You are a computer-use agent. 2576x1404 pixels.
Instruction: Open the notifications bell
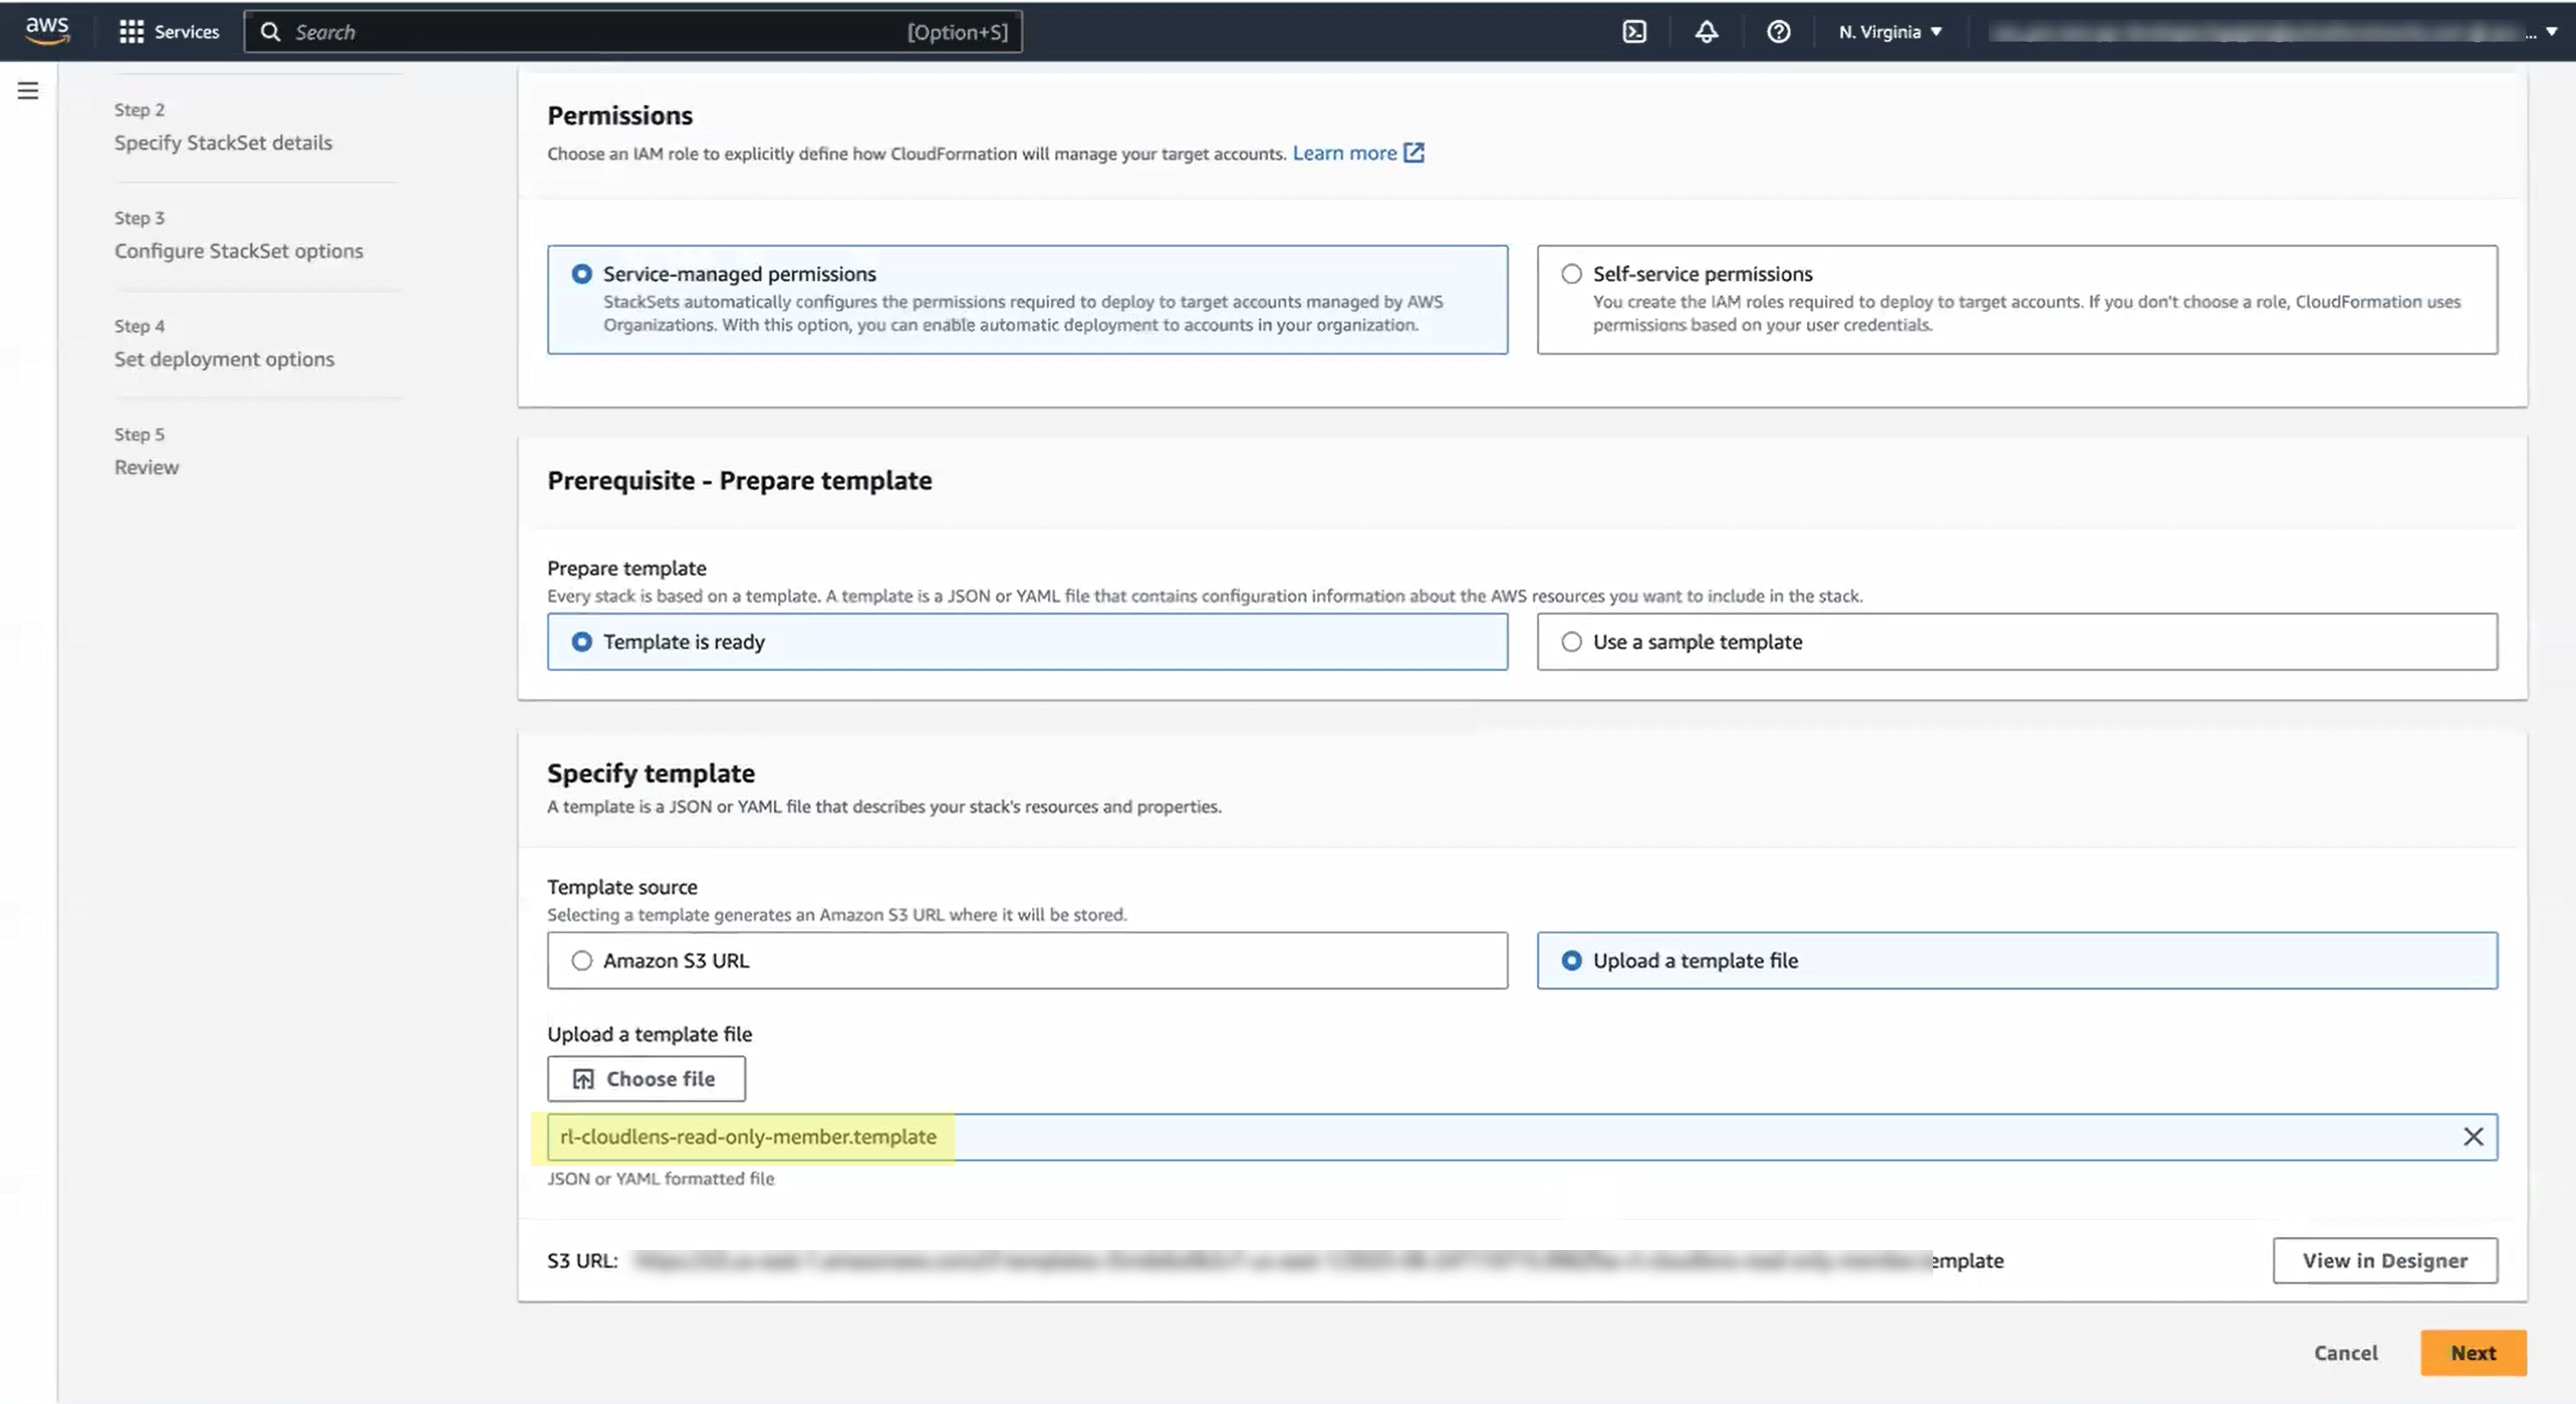click(x=1706, y=32)
